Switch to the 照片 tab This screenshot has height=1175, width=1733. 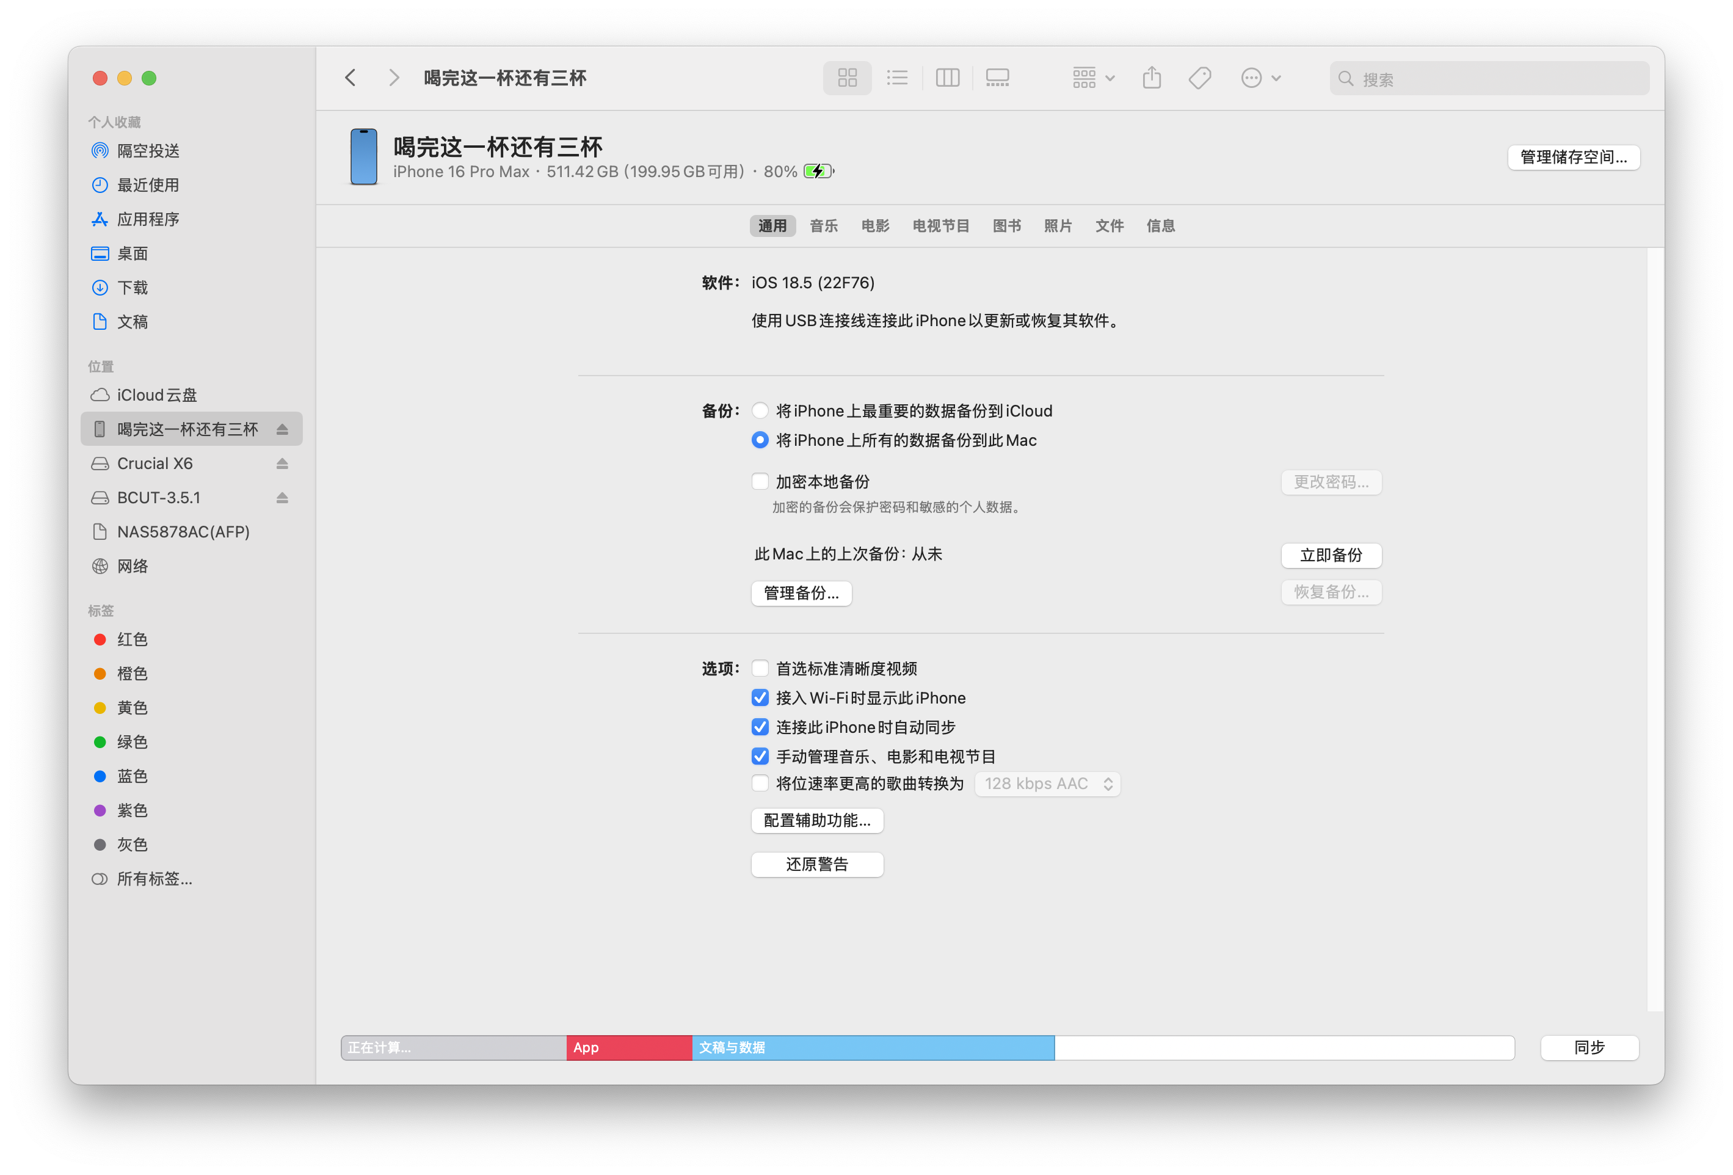tap(1058, 226)
